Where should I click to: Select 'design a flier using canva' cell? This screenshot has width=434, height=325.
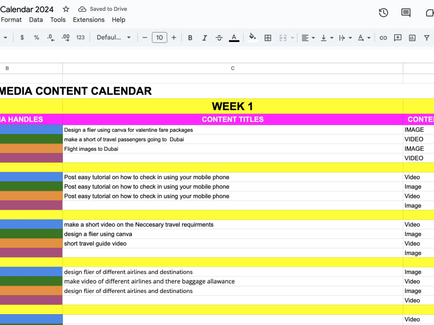tap(233, 234)
